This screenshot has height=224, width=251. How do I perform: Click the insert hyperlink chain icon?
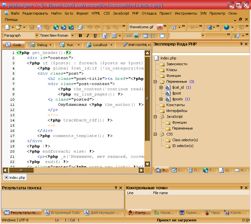coord(128,36)
